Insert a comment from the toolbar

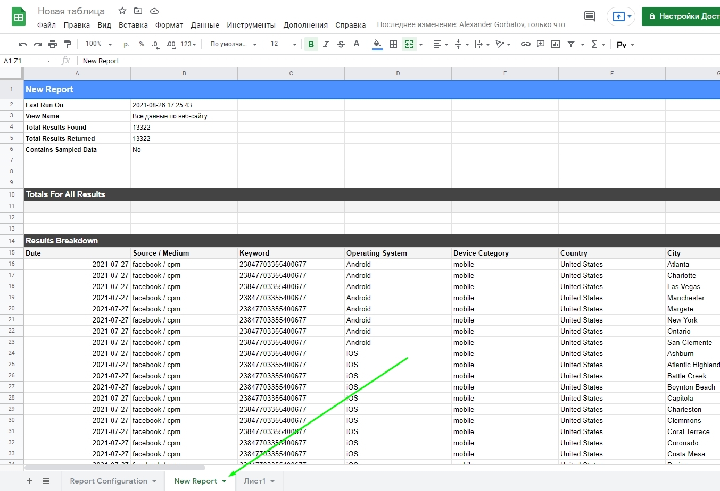[x=541, y=44]
